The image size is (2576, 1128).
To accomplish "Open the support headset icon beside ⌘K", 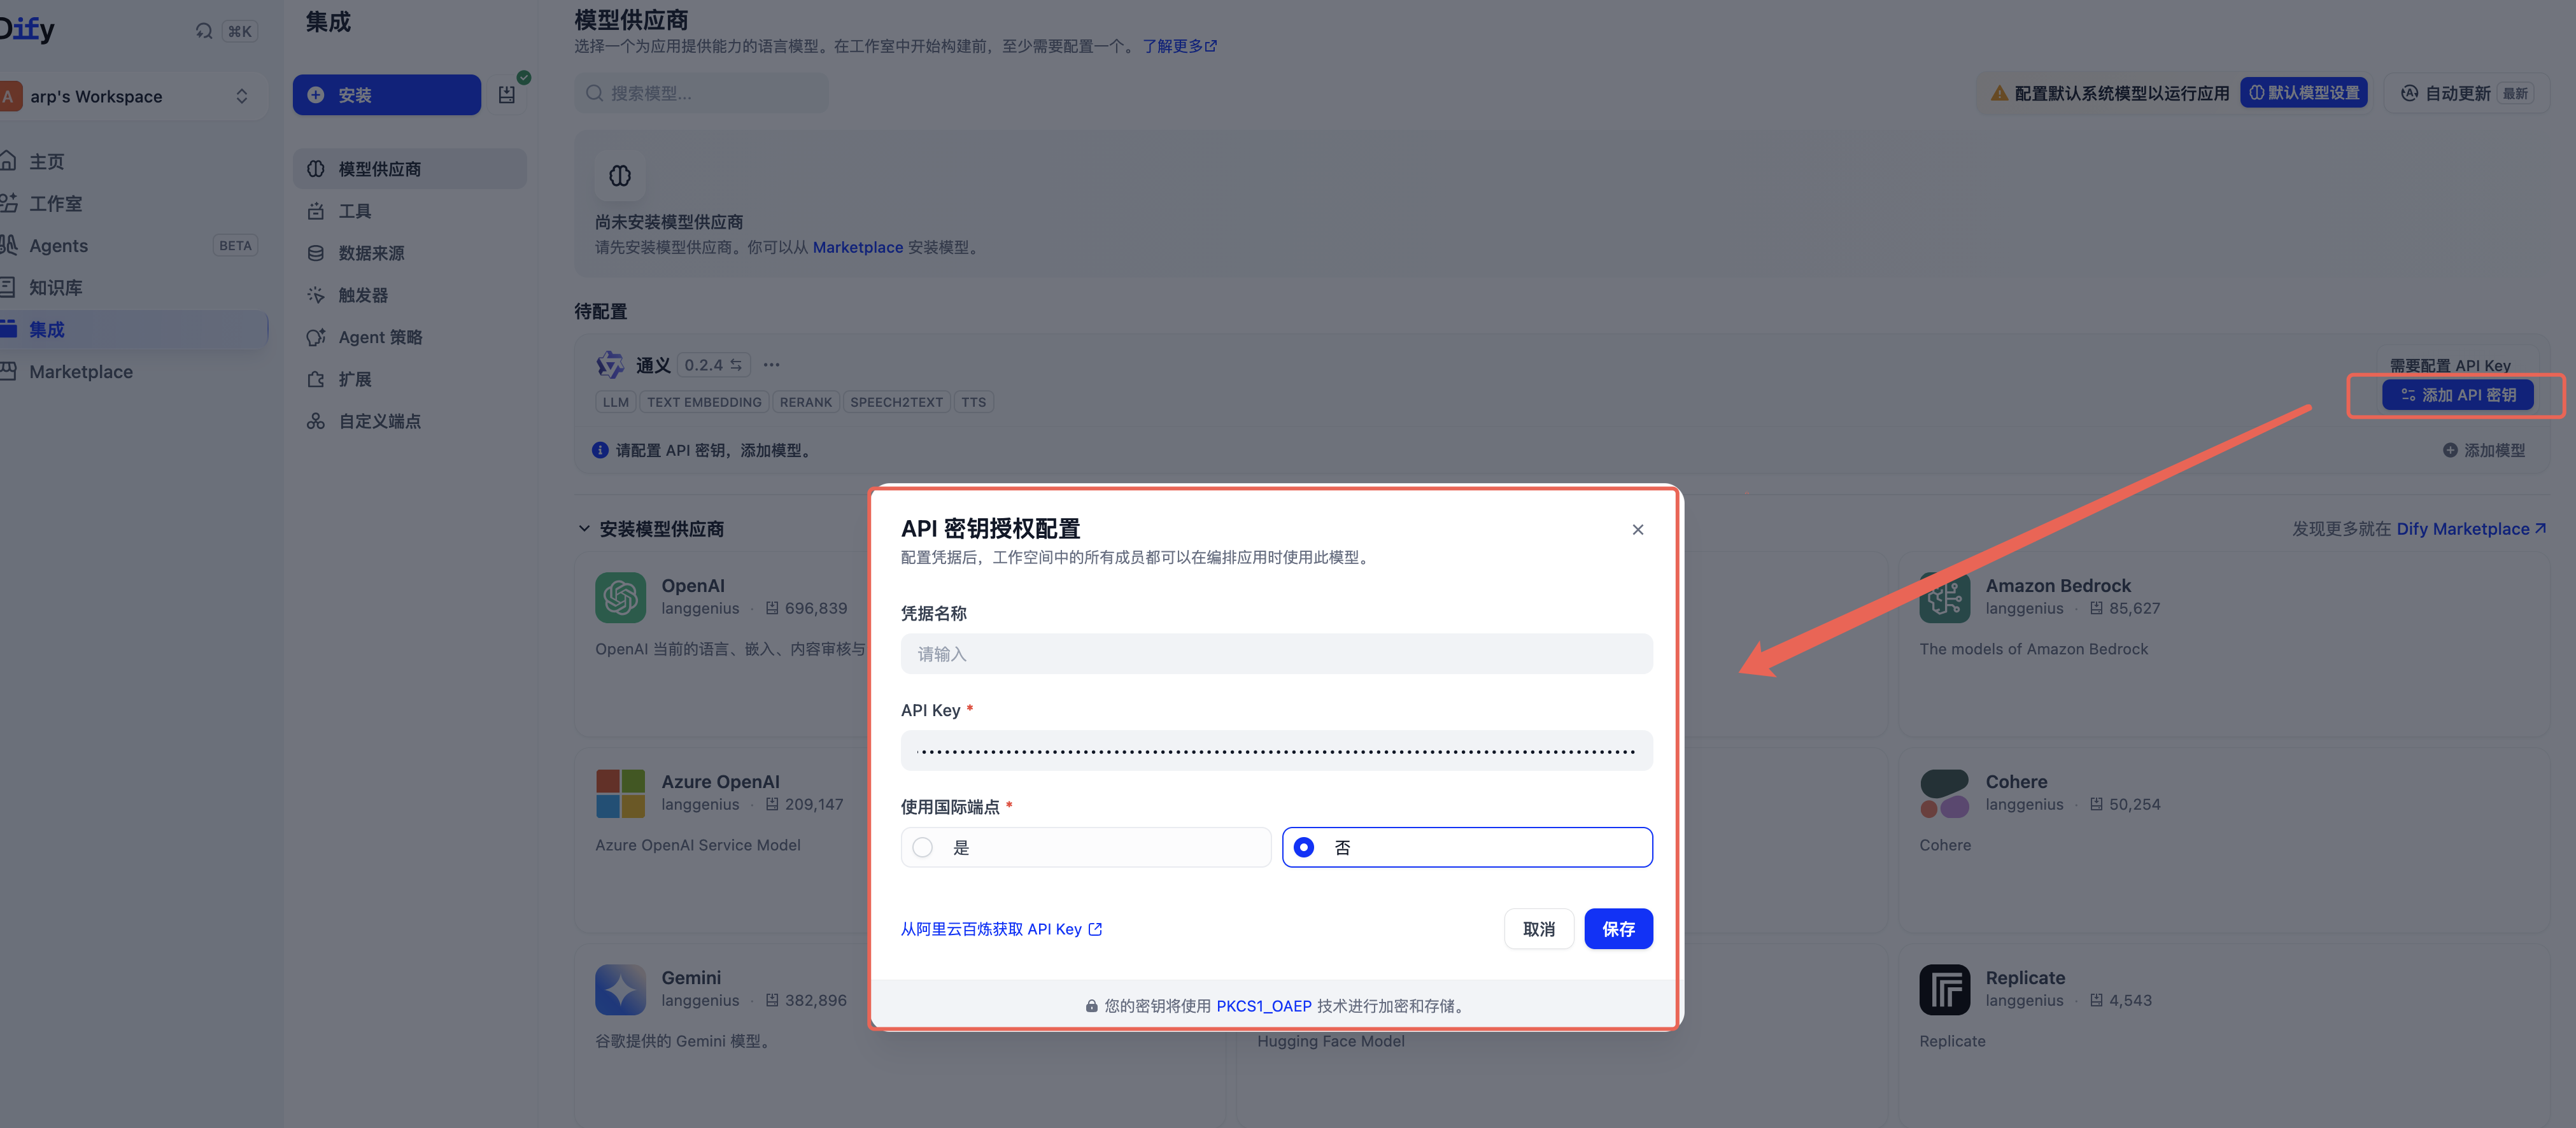I will pos(204,31).
